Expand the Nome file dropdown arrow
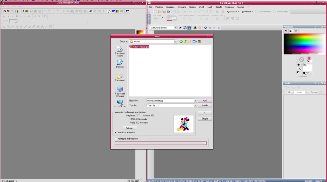 pos(195,101)
